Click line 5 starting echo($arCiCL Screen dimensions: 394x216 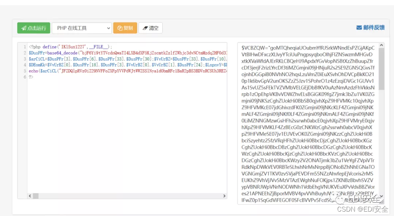(x=128, y=71)
